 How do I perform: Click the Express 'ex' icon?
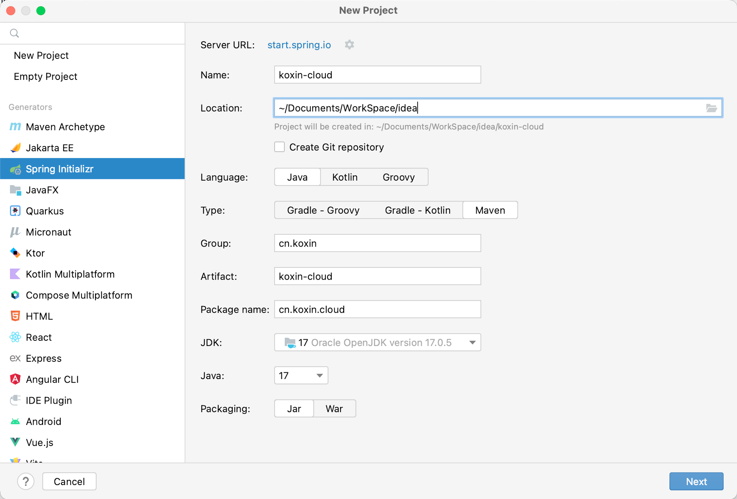point(15,358)
